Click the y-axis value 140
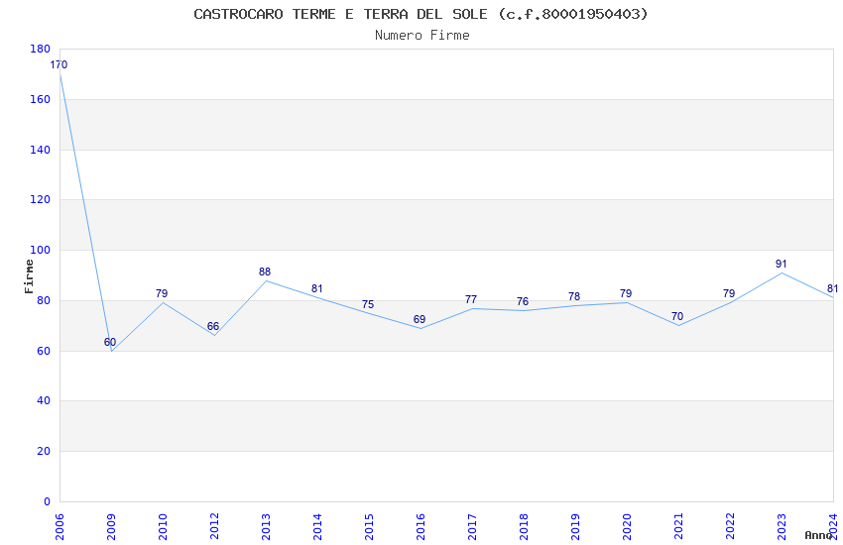The image size is (843, 545). [41, 150]
